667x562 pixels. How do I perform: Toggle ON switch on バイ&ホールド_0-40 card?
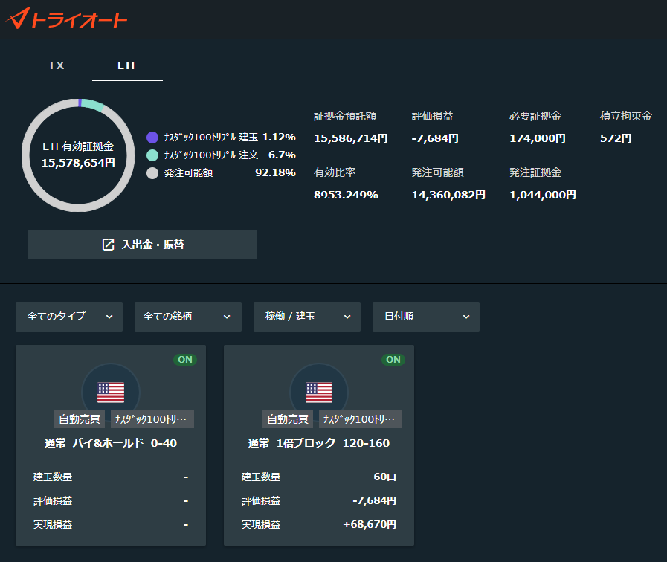click(185, 360)
